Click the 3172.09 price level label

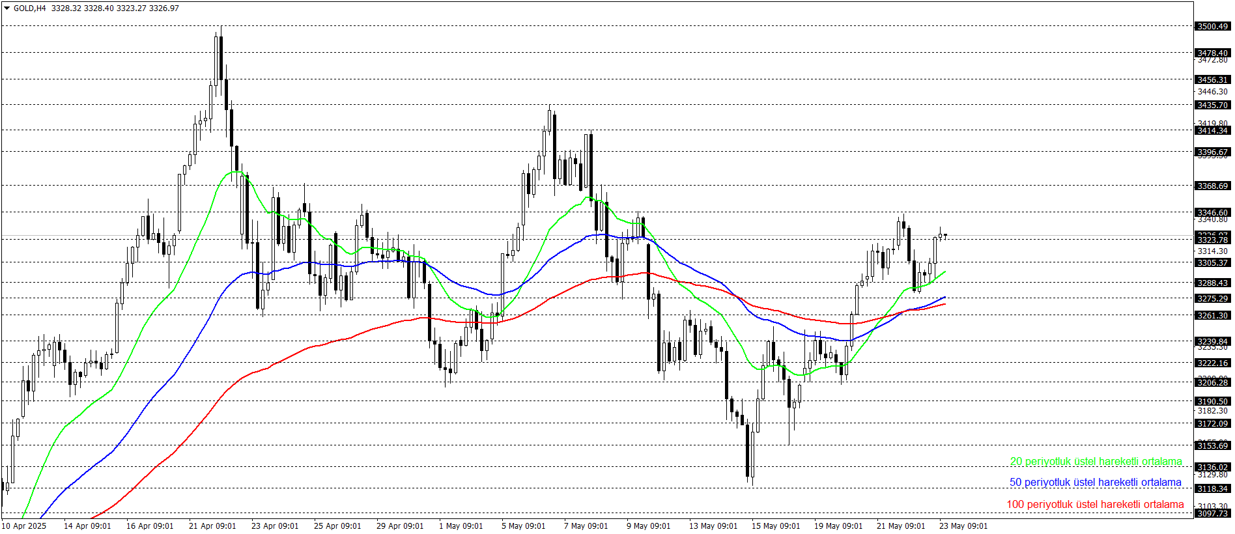1212,424
